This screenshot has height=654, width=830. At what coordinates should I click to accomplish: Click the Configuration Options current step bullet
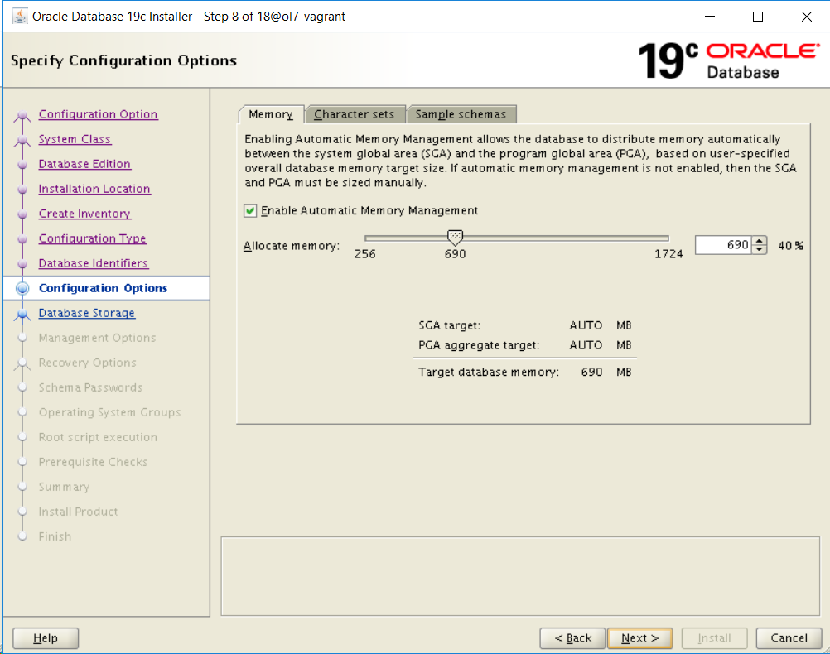pos(22,288)
